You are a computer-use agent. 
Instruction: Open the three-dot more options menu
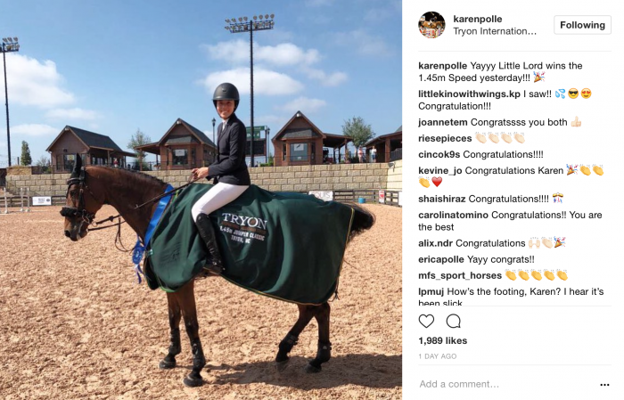tap(604, 385)
